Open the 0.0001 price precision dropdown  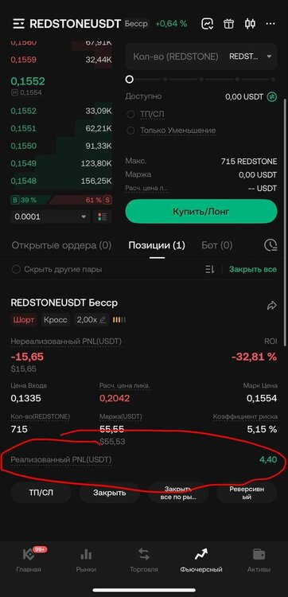pyautogui.click(x=51, y=217)
